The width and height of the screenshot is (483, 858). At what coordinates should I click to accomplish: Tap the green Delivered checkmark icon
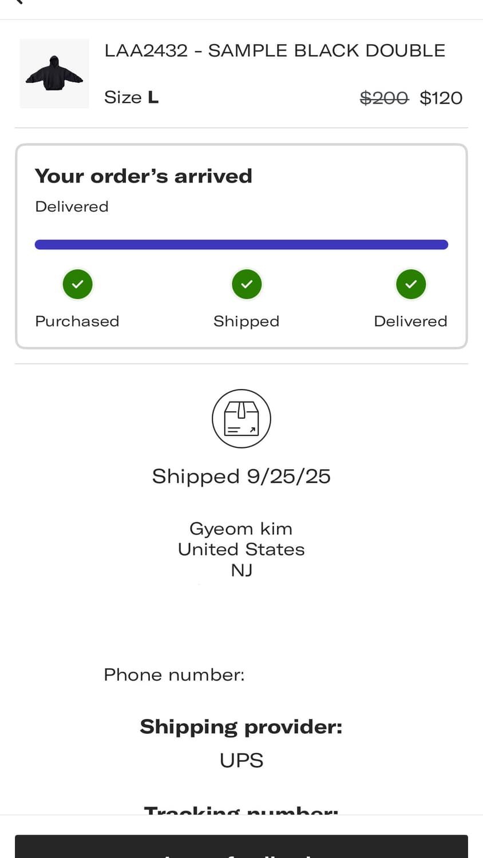coord(411,284)
